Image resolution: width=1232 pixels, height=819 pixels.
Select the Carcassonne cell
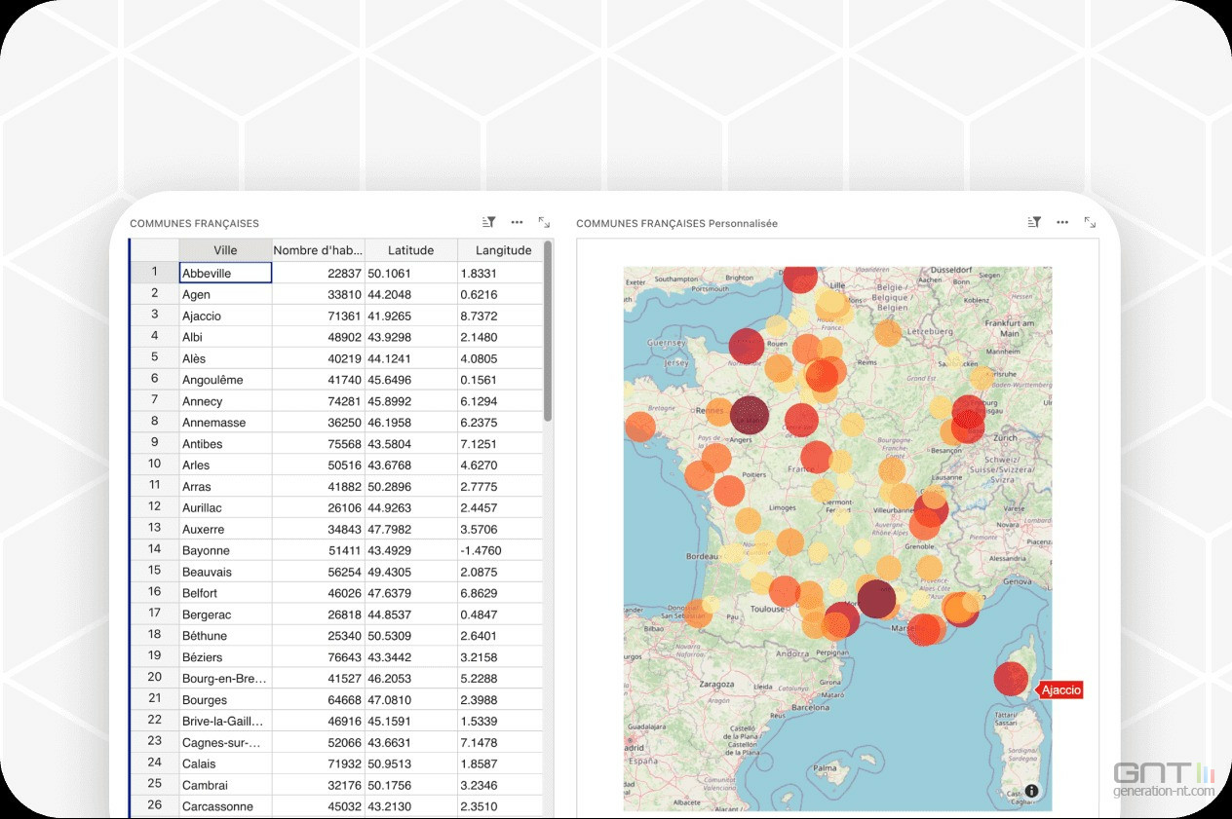(x=225, y=806)
